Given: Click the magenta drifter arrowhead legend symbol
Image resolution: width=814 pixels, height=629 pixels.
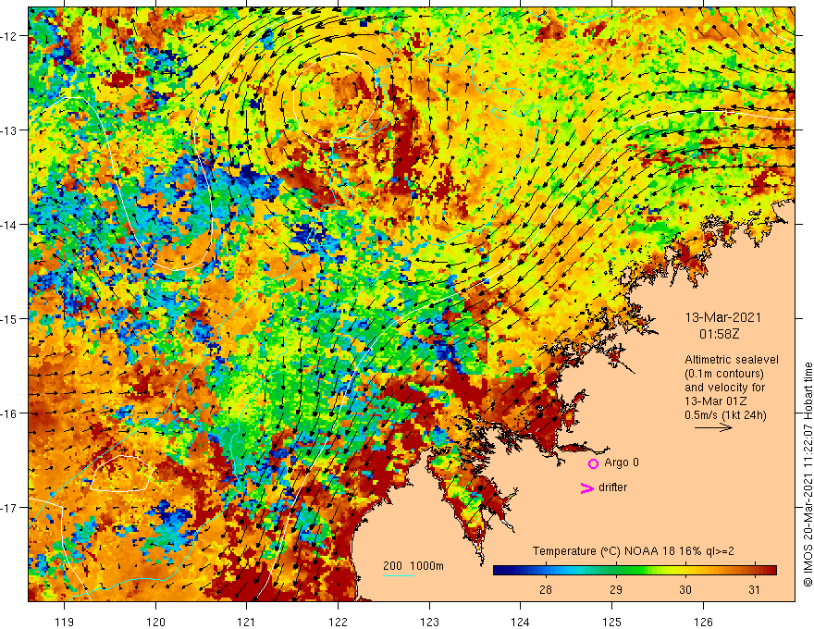Looking at the screenshot, I should coord(586,487).
